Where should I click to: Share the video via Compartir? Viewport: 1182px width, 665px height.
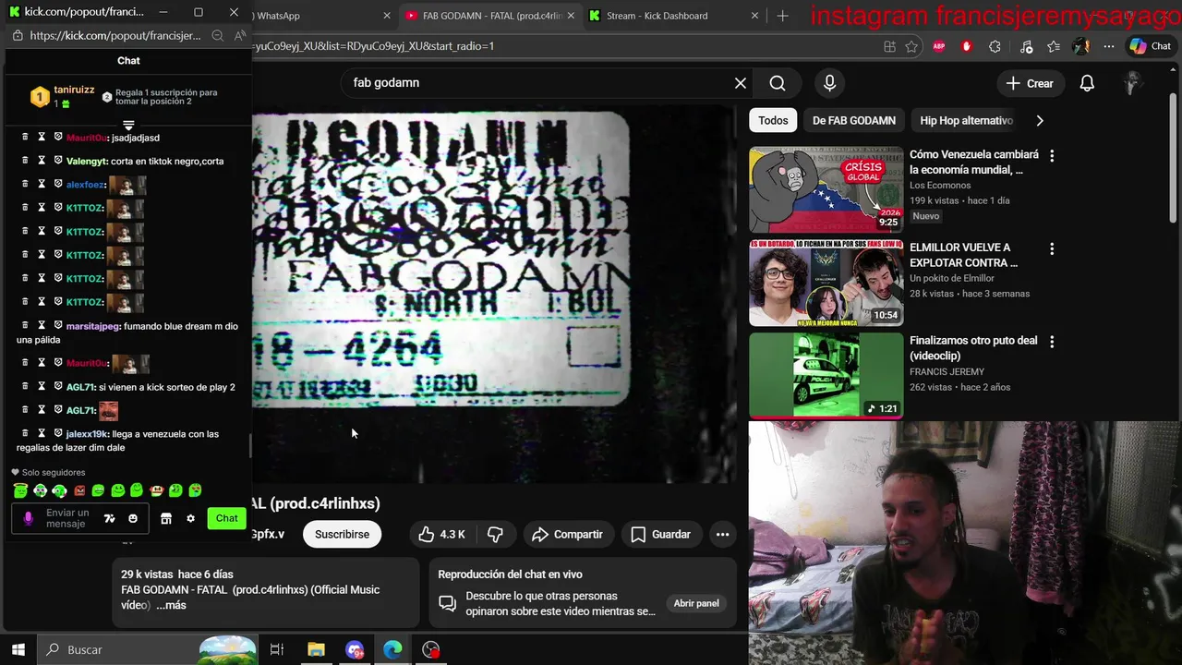(568, 534)
